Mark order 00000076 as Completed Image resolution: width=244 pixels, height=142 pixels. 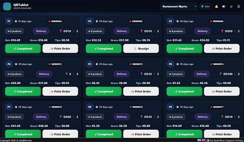pos(104,134)
